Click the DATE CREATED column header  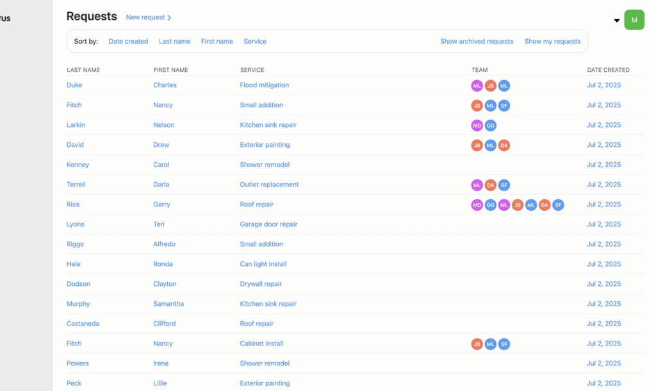tap(608, 70)
